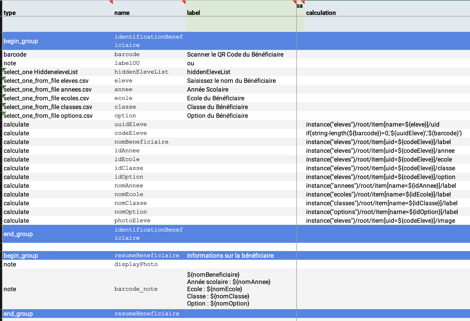Click the 'nomOption' name cell
The height and width of the screenshot is (321, 470).
[x=149, y=212]
